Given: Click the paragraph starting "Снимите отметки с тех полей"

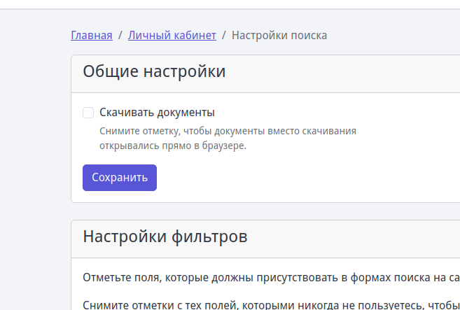Looking at the screenshot, I should click(x=266, y=304).
